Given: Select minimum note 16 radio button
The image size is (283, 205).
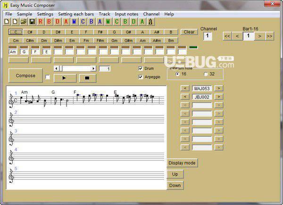Looking at the screenshot, I should (x=178, y=74).
